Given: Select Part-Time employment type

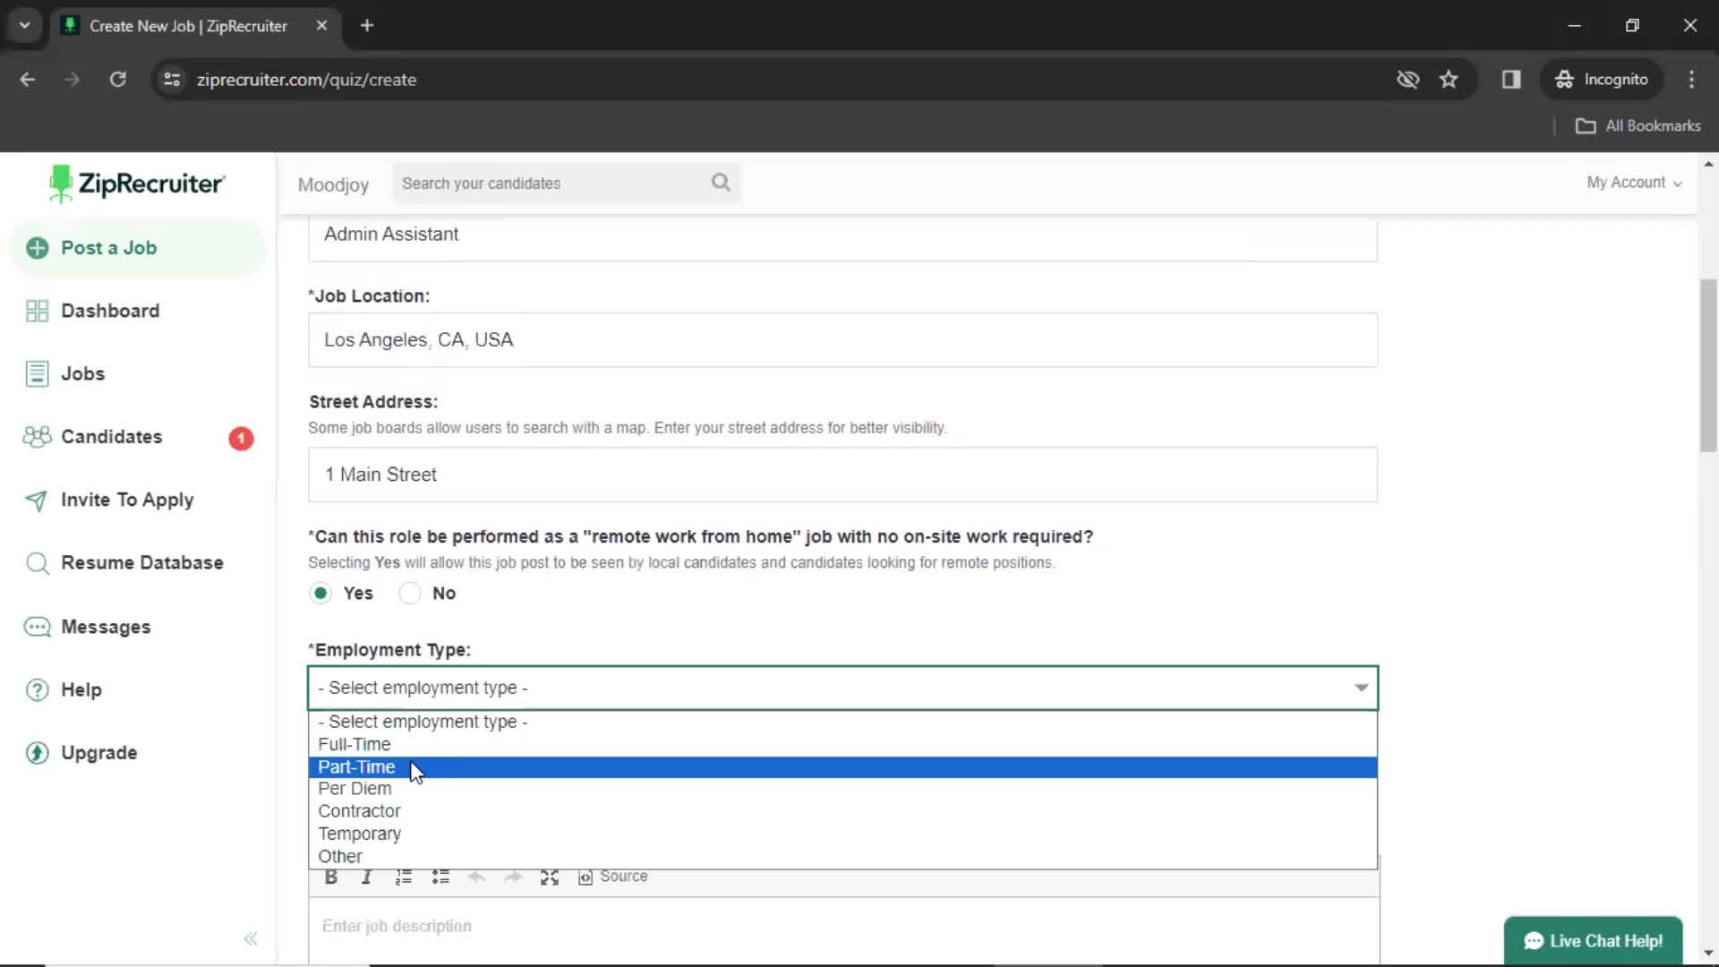Looking at the screenshot, I should (x=355, y=766).
